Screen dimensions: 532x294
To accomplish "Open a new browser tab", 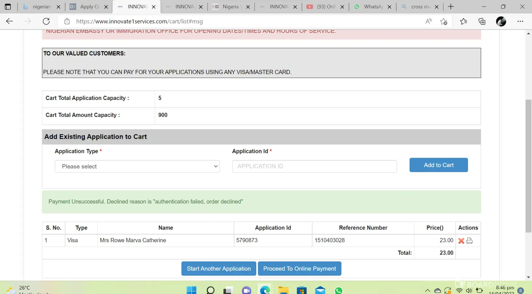I will [451, 7].
